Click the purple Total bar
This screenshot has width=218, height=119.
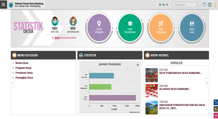coord(113,98)
